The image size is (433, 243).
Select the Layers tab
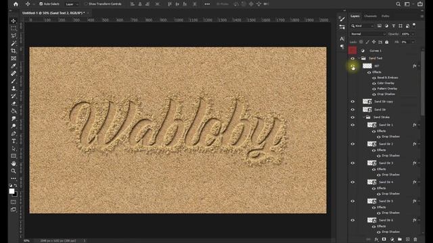(x=355, y=16)
